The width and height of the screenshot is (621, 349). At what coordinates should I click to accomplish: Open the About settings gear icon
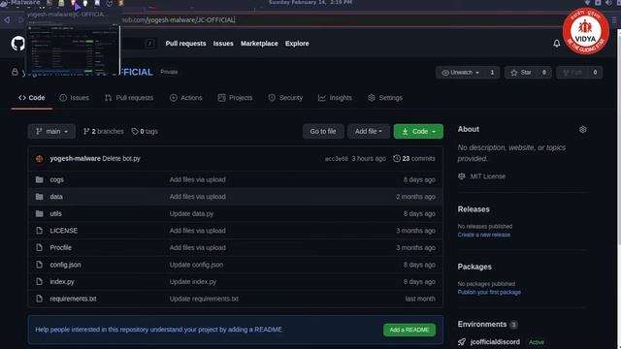click(x=582, y=130)
